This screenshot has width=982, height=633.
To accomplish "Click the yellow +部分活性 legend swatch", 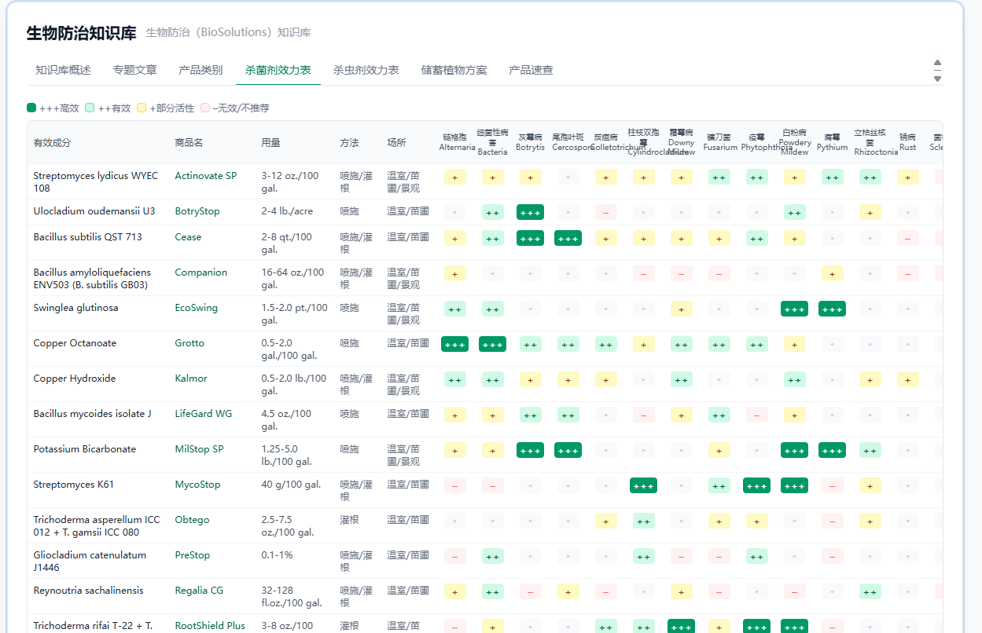I will (142, 108).
